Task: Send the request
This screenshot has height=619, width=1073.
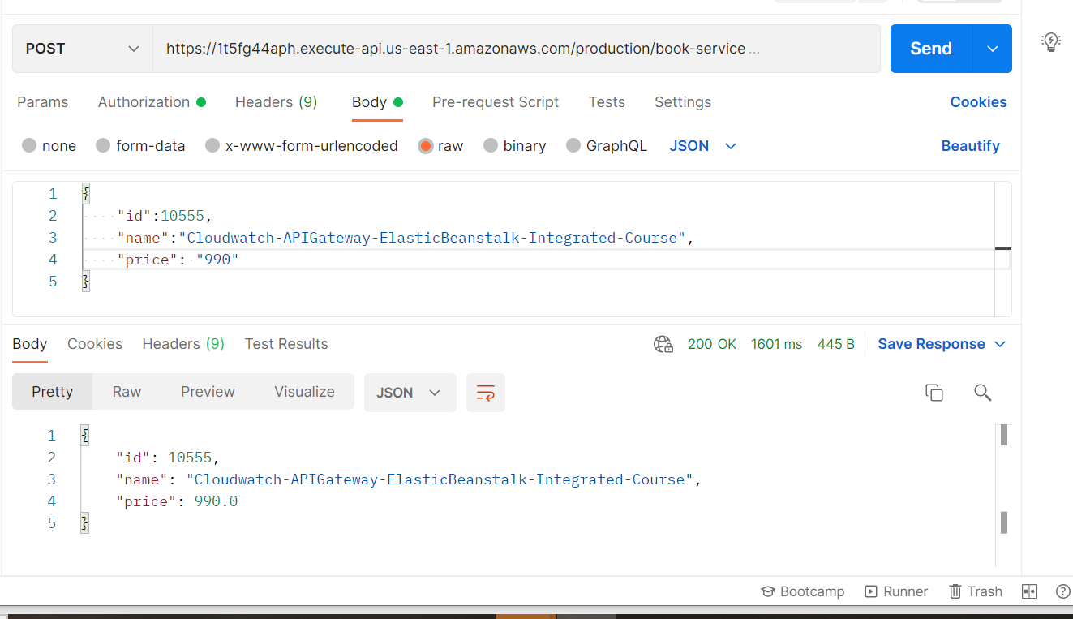Action: [x=930, y=48]
